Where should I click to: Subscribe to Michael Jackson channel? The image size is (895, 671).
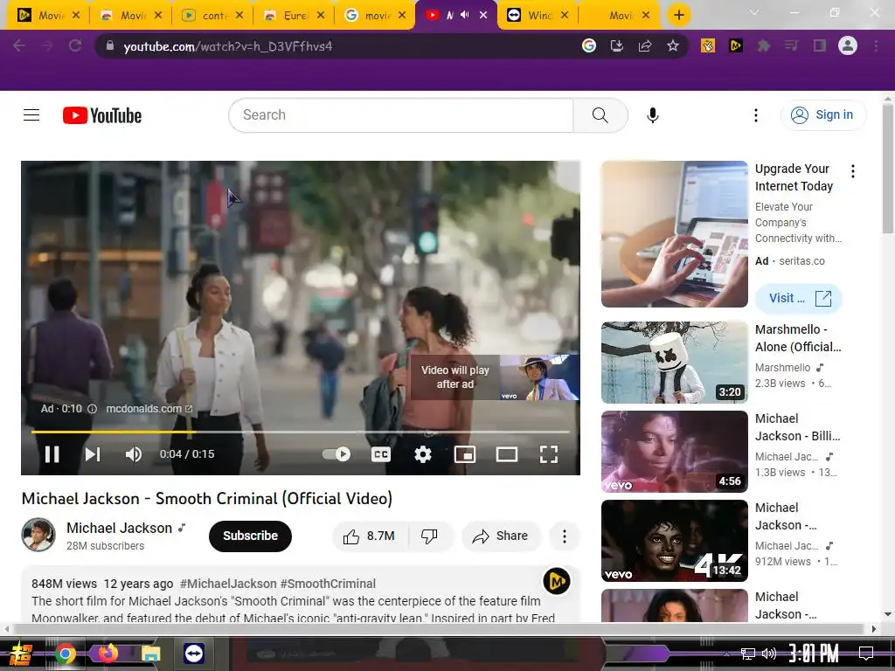click(x=250, y=536)
